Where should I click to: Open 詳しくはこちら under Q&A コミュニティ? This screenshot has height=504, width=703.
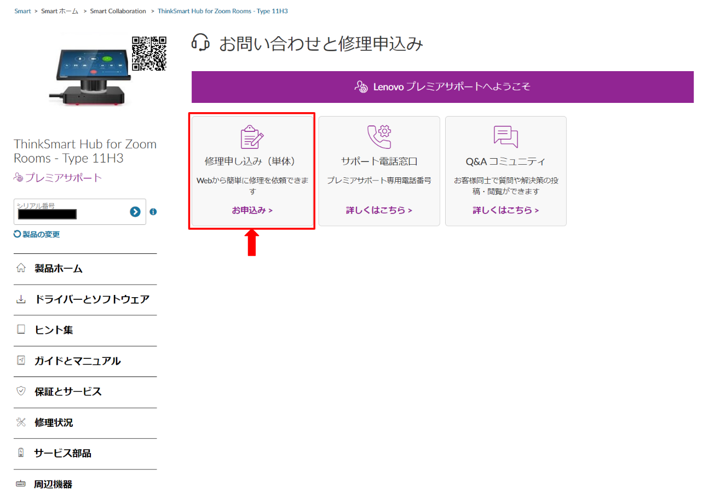505,210
